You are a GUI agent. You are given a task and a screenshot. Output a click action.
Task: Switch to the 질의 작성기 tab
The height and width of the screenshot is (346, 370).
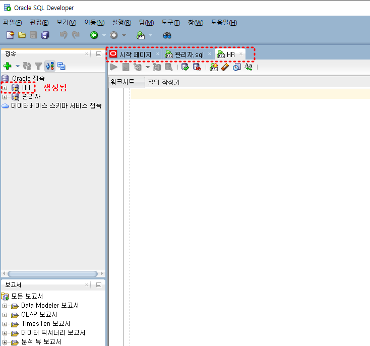pos(163,82)
